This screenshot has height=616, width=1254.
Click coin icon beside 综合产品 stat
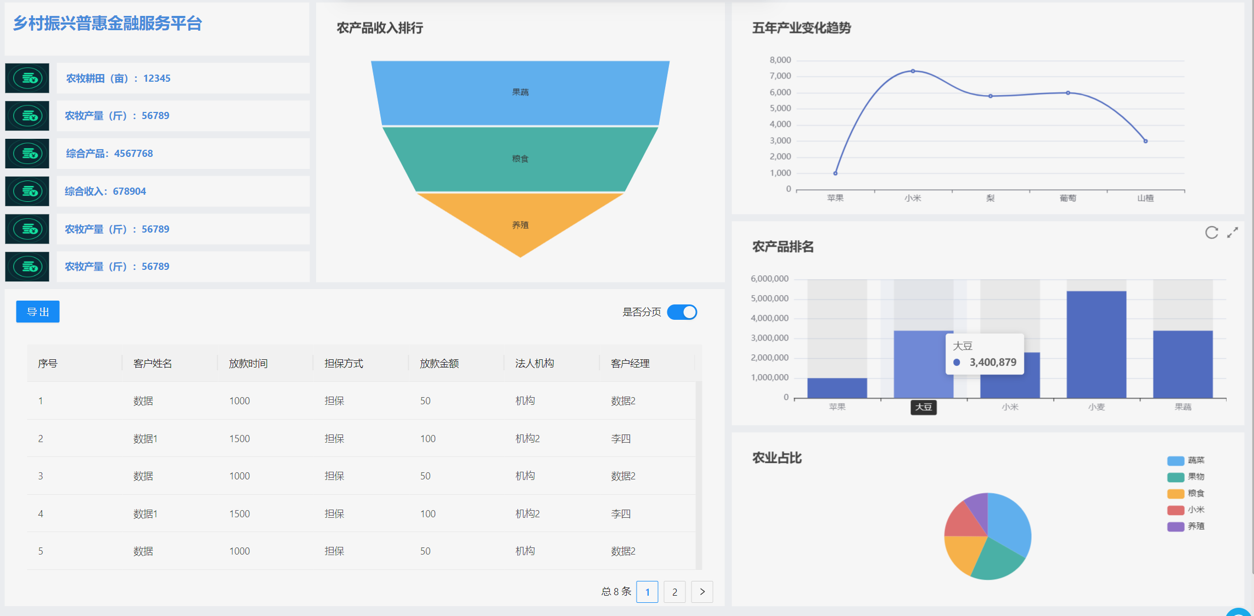[27, 154]
